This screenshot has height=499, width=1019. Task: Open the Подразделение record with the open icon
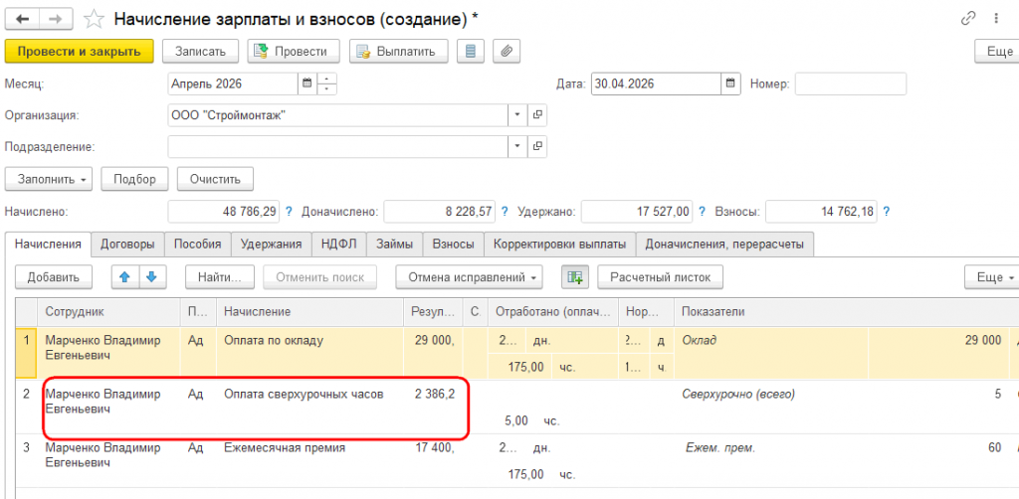tap(536, 146)
